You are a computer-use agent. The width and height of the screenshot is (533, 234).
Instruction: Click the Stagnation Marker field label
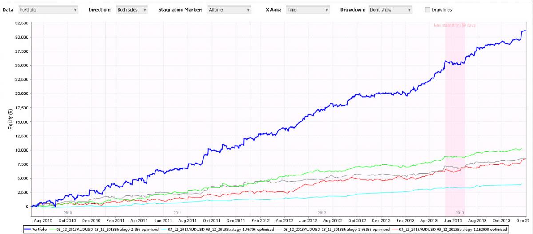tap(181, 10)
